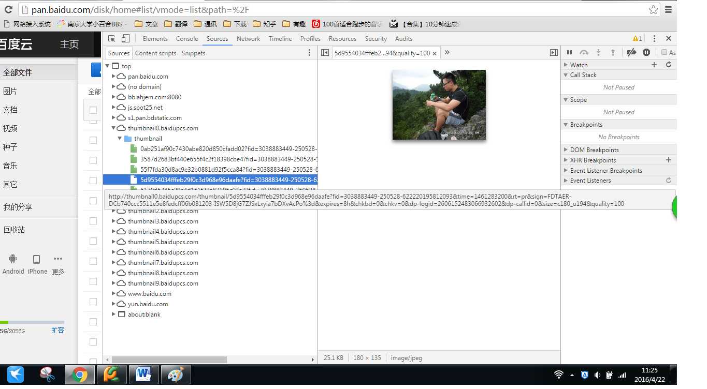Collapse the Call Stack section
707x389 pixels.
tap(566, 75)
